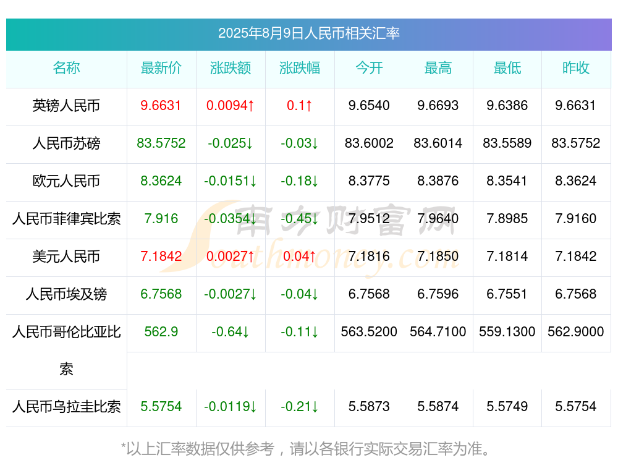Click opening value 8.3775

point(369,181)
